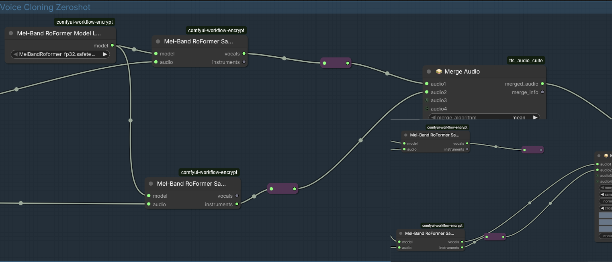Open the merge_algorithm mean dropdown
Image resolution: width=612 pixels, height=262 pixels.
coord(484,117)
